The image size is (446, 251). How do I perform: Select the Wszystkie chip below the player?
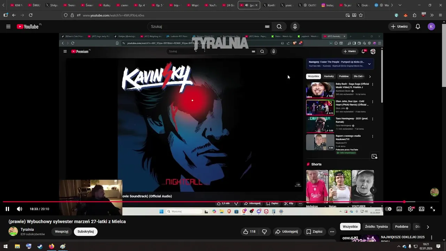(x=350, y=227)
